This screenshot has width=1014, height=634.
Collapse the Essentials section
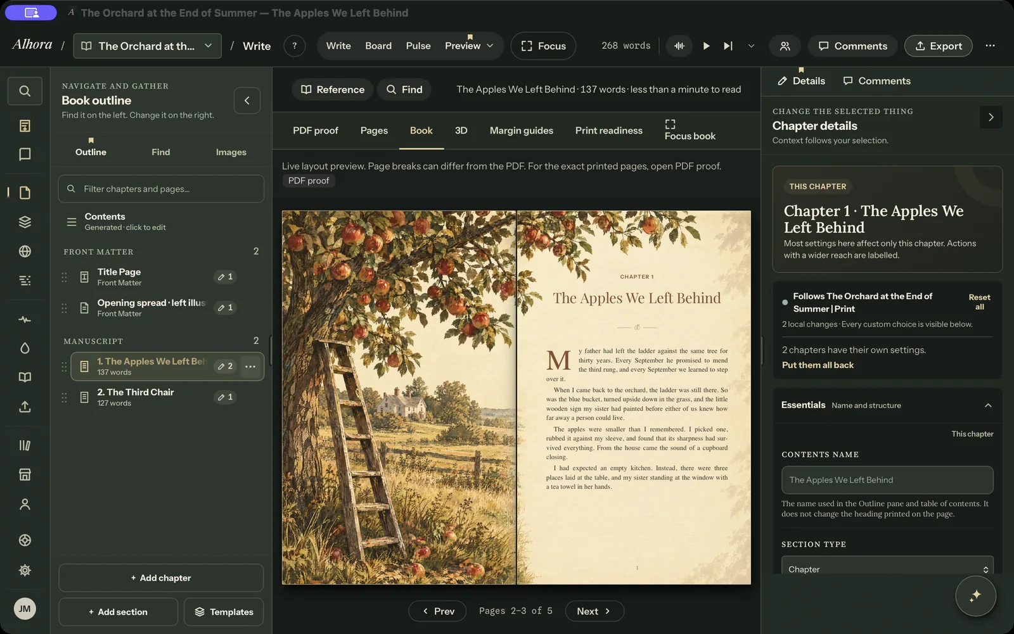tap(988, 405)
